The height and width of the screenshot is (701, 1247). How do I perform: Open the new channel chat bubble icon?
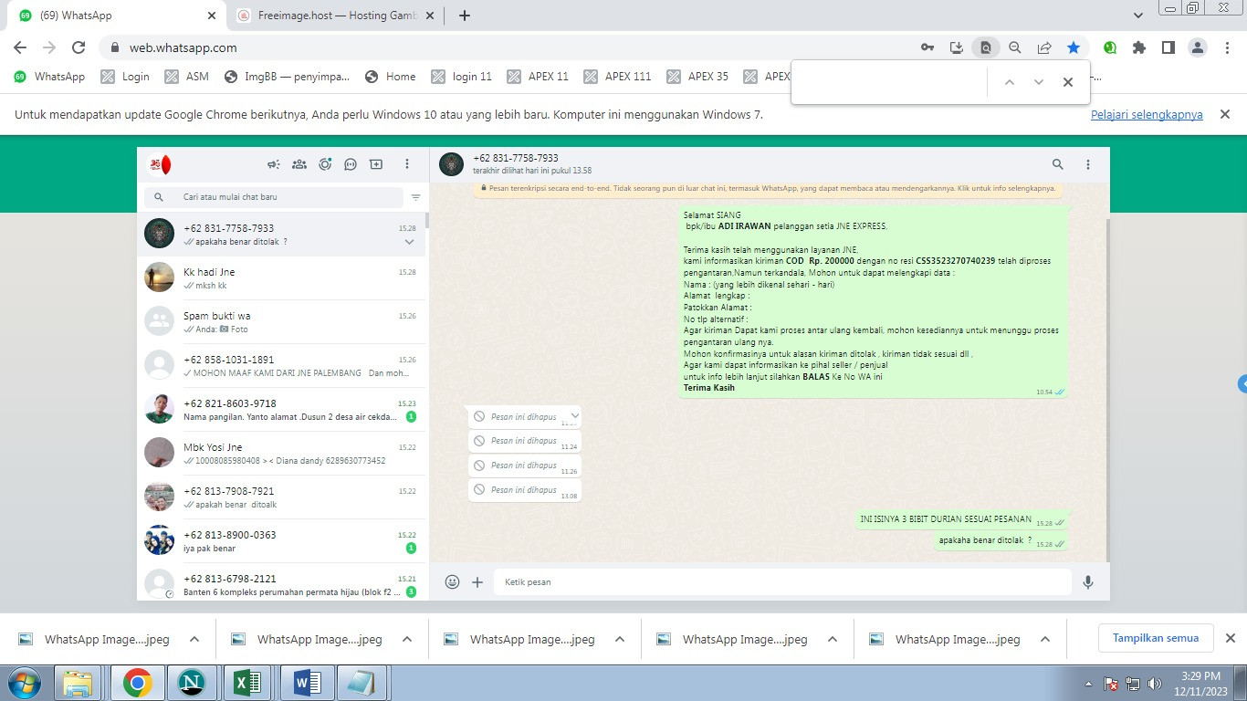(x=351, y=164)
